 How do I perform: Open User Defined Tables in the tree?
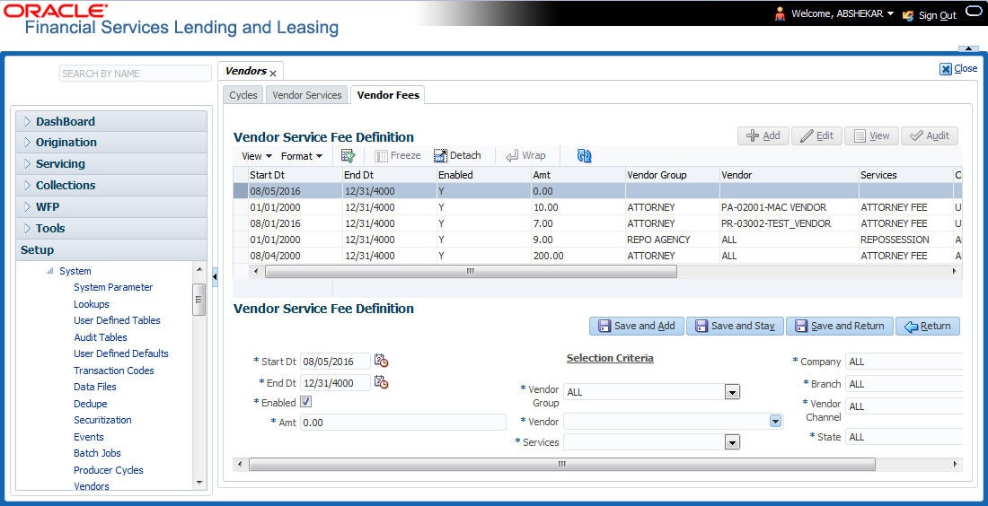117,320
